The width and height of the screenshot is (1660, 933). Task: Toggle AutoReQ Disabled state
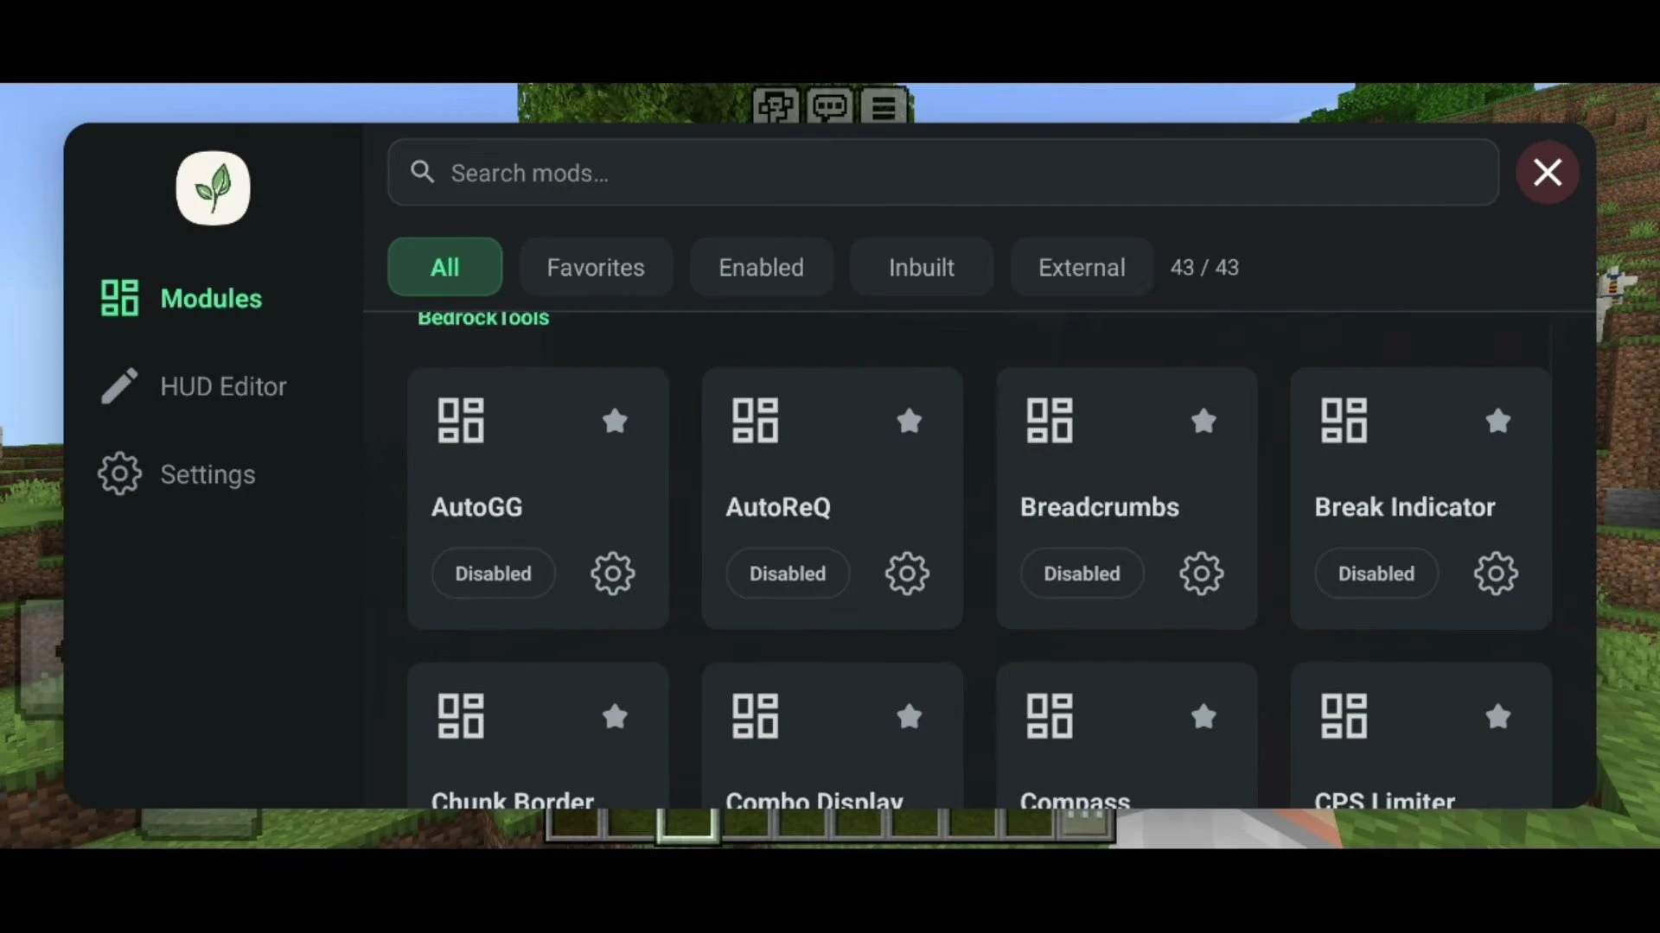(x=788, y=574)
